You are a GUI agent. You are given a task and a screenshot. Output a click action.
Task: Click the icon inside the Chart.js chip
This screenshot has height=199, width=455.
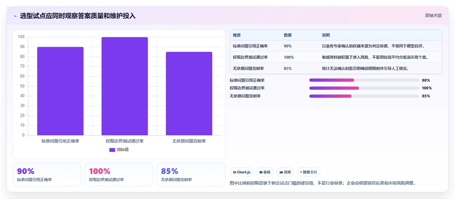click(235, 172)
